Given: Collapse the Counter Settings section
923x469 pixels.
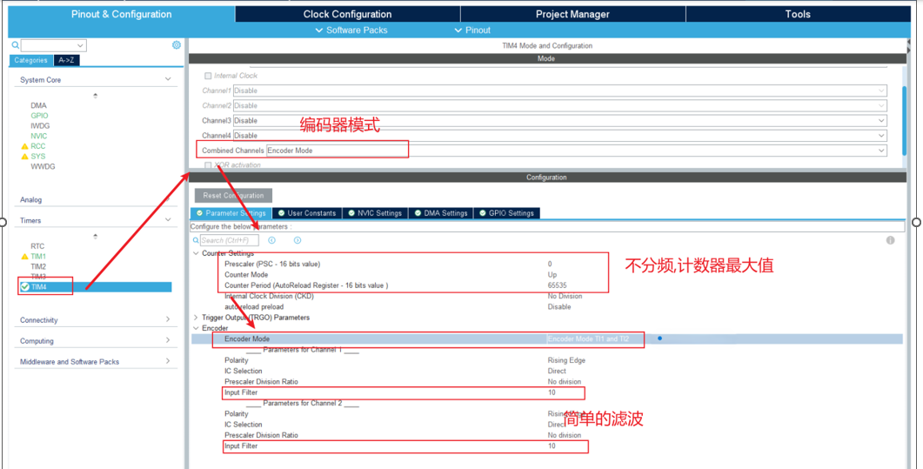Looking at the screenshot, I should point(197,253).
